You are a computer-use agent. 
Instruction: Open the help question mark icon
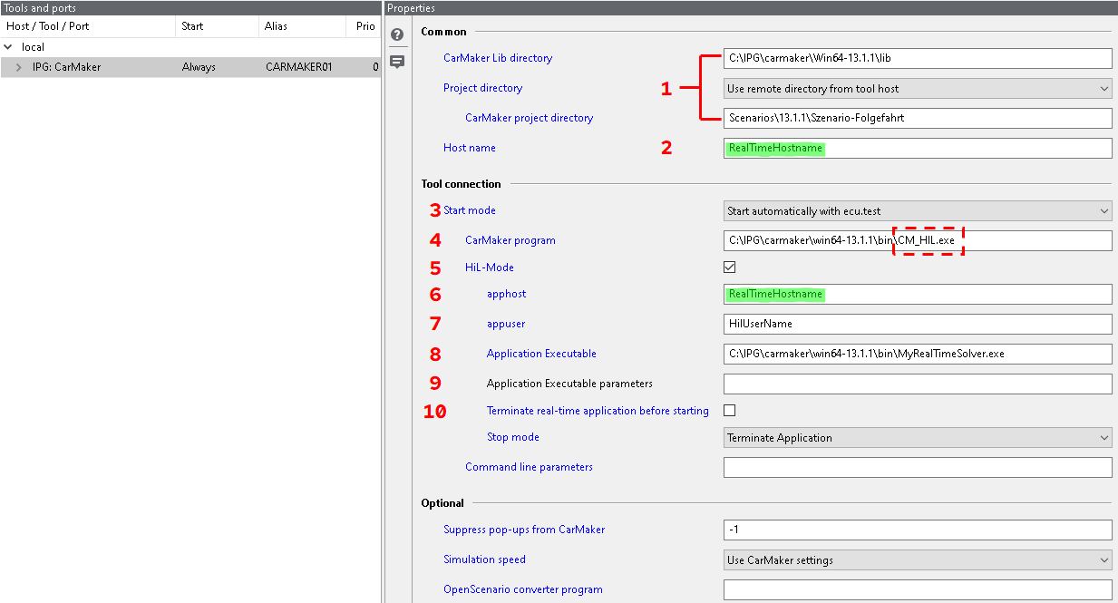(x=397, y=35)
